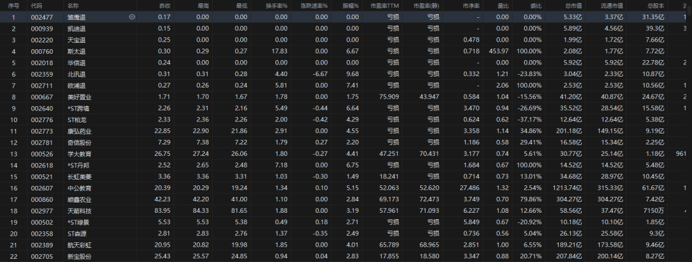Click the 委比 value -37.17%

(530, 119)
